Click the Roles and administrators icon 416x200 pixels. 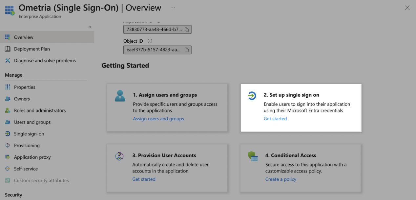coord(8,110)
